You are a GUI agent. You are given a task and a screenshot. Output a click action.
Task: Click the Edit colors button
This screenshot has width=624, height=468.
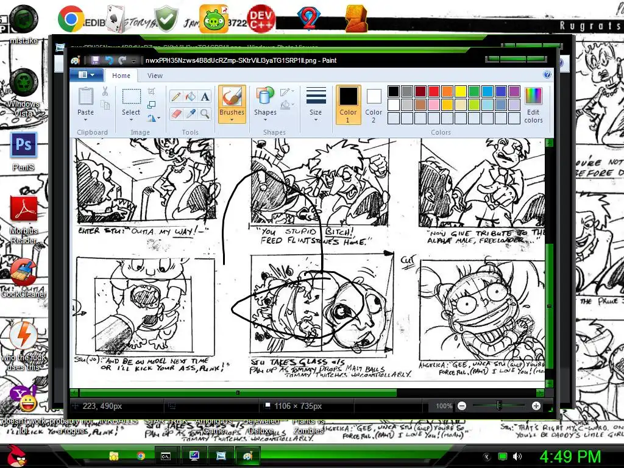pos(533,105)
